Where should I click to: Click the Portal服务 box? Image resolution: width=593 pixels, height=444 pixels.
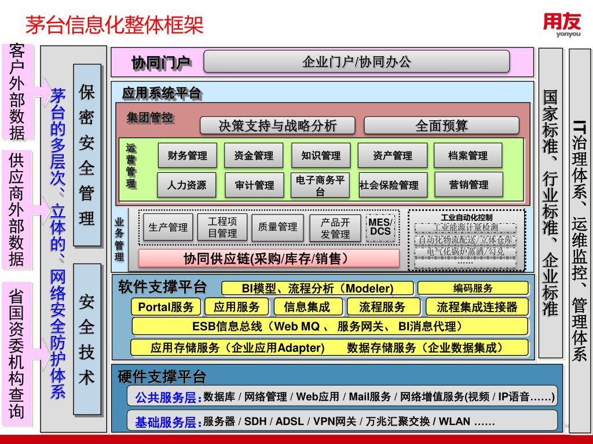pyautogui.click(x=166, y=306)
